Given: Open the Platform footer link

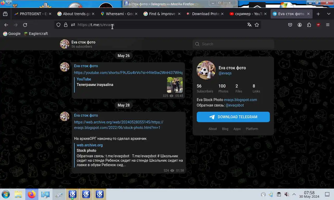Looking at the screenshot, I should [x=252, y=129].
